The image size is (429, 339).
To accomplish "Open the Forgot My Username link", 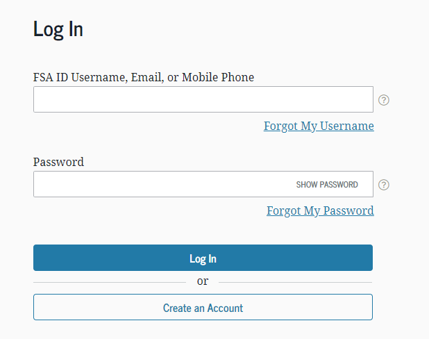I will (x=319, y=126).
